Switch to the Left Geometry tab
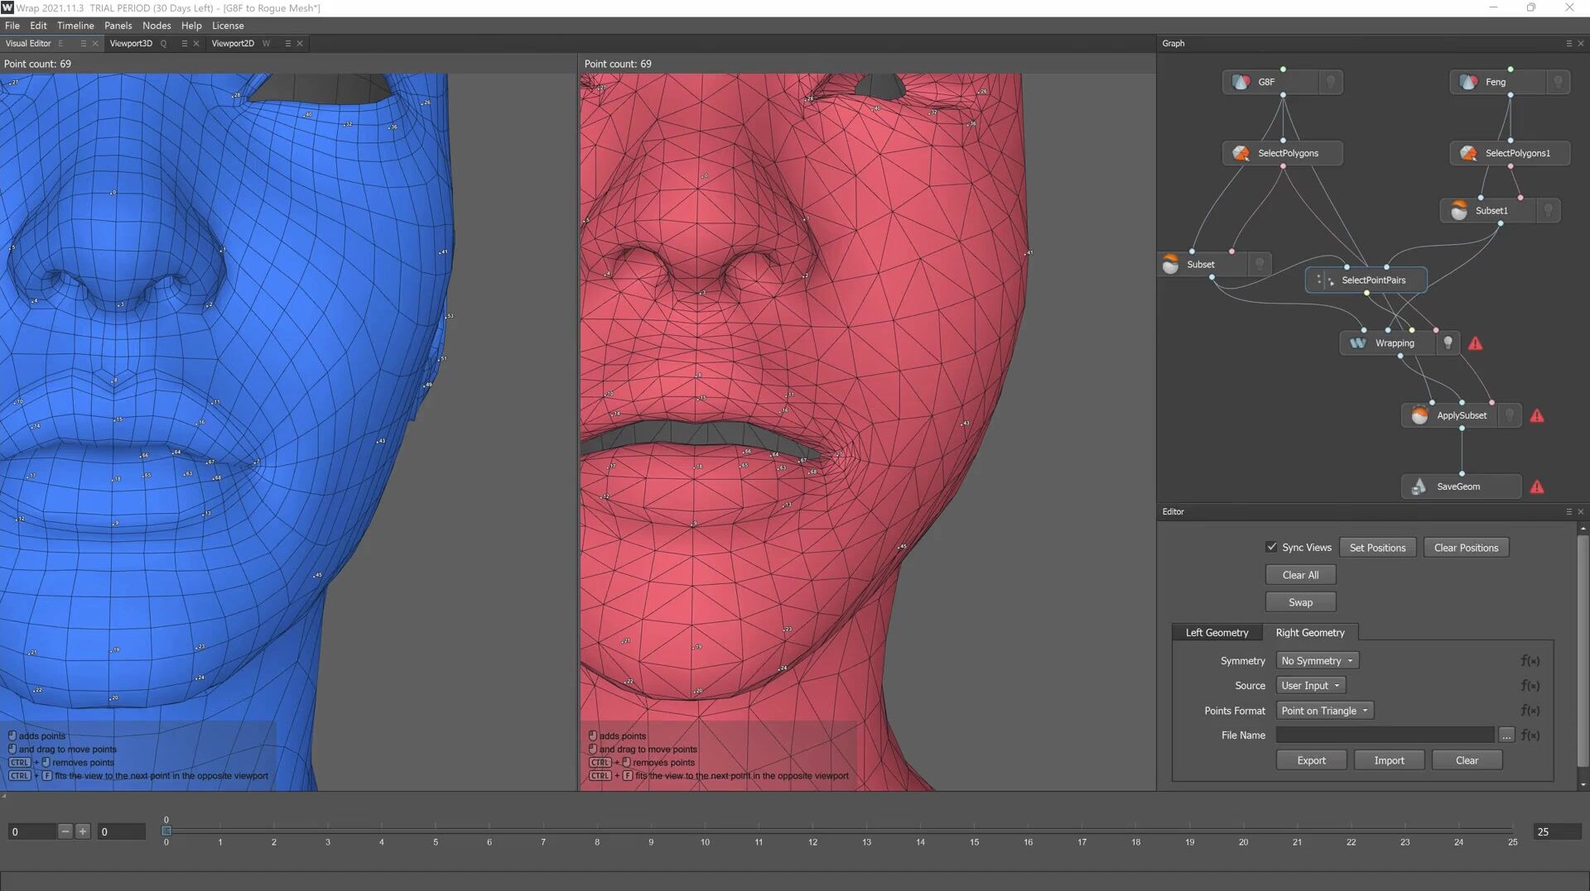The height and width of the screenshot is (891, 1590). [1217, 633]
